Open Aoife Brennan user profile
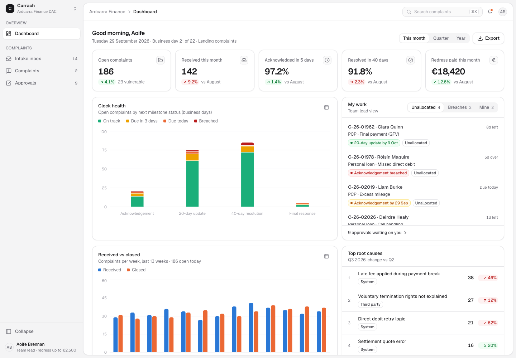 point(42,347)
